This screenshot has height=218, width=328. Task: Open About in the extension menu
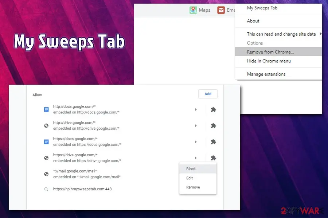point(278,21)
